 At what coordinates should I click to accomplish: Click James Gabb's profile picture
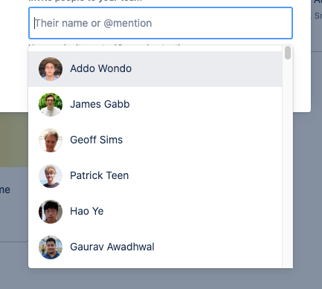click(51, 105)
